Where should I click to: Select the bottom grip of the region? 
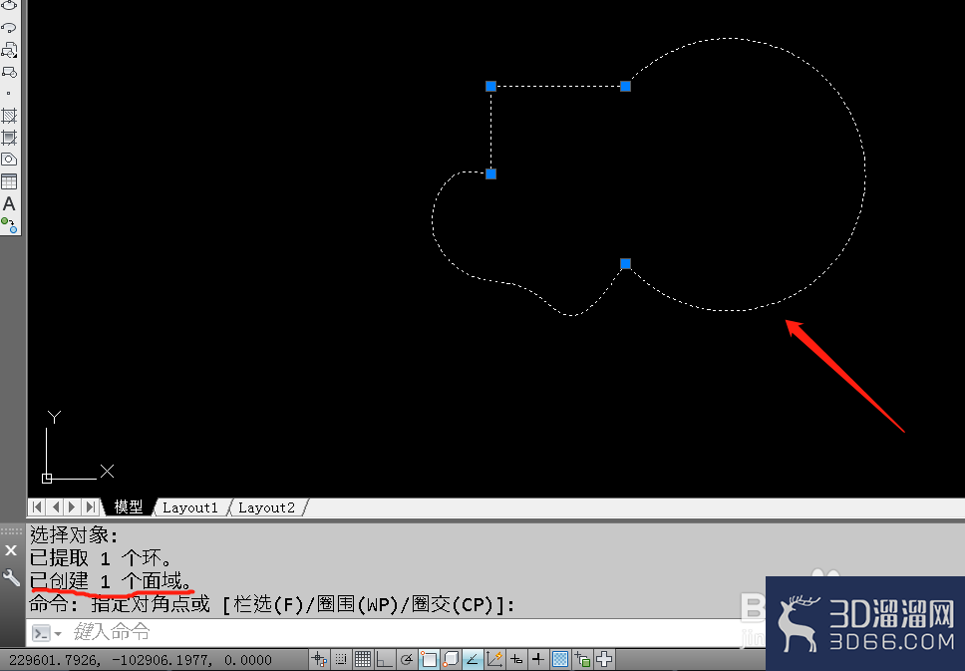[x=625, y=264]
